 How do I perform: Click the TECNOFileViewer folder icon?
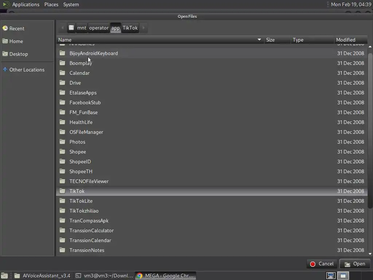pos(62,181)
